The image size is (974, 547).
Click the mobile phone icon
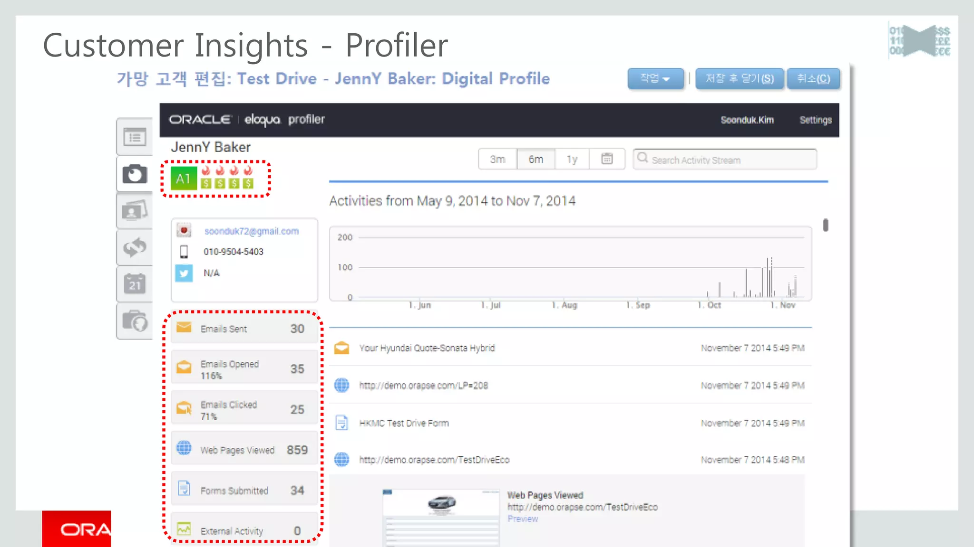click(184, 251)
